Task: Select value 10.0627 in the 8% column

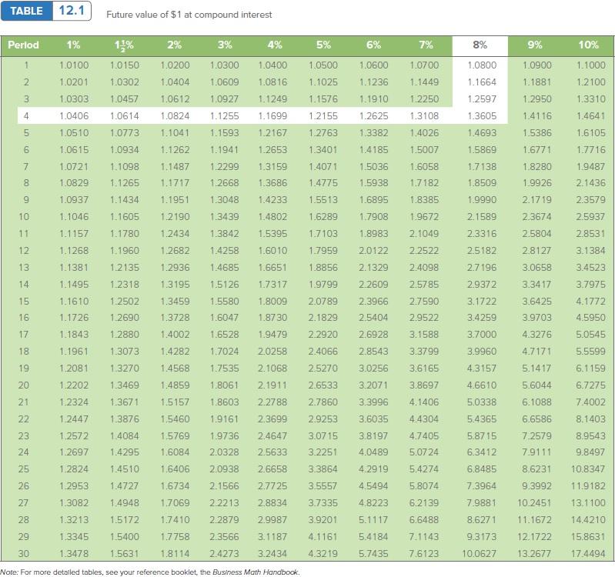Action: [479, 554]
